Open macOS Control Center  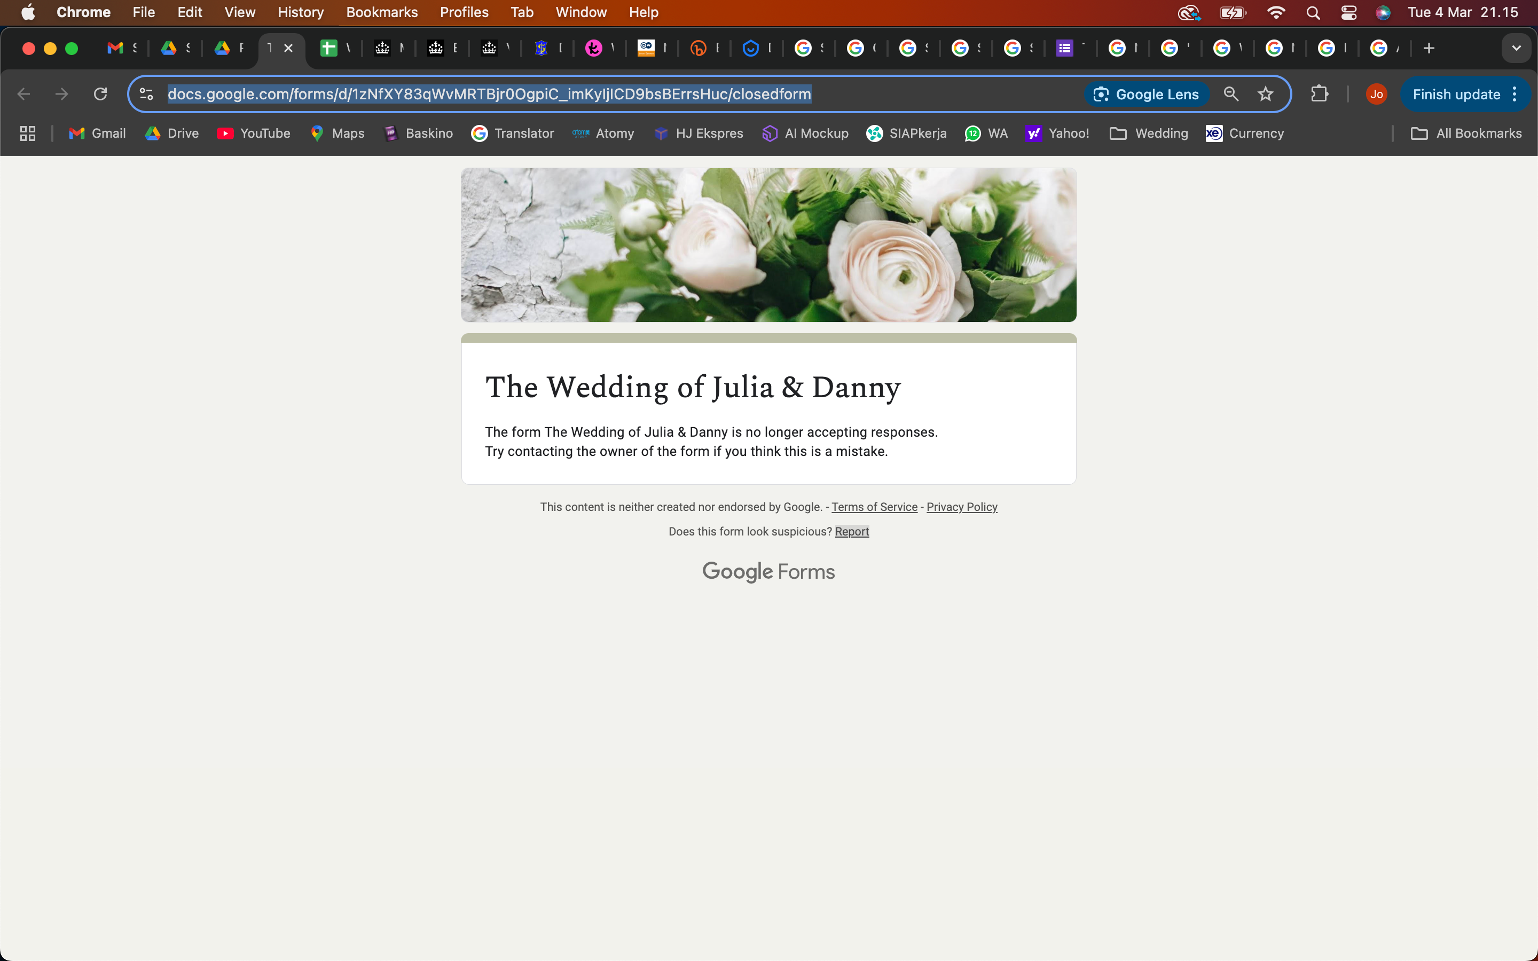pos(1348,13)
